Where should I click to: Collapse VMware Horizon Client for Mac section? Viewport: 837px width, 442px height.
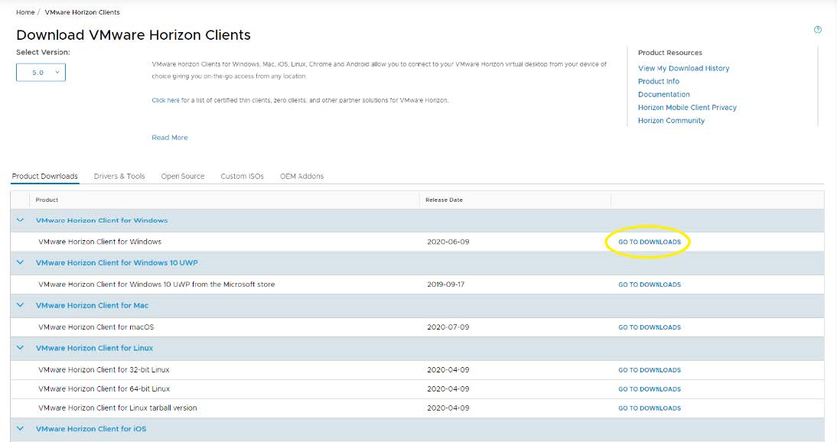21,305
